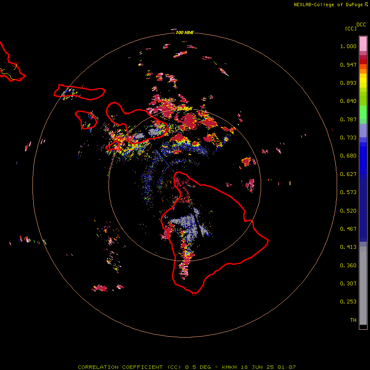Click the 100 NMI range ring label

185,32
